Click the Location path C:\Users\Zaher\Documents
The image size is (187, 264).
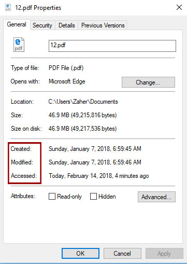(x=83, y=102)
